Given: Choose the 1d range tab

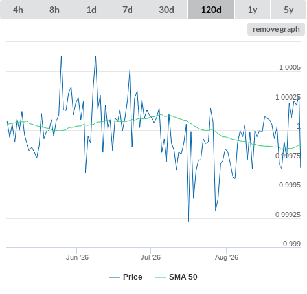Looking at the screenshot, I should point(91,10).
